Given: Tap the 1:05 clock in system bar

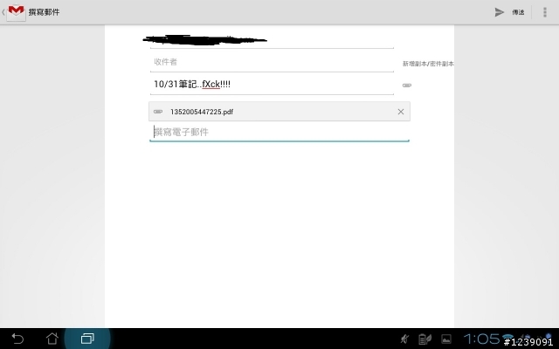Looking at the screenshot, I should coord(481,339).
